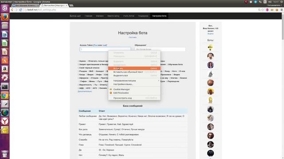Open the text editor dock icon
The image size is (284, 159).
click(5, 104)
